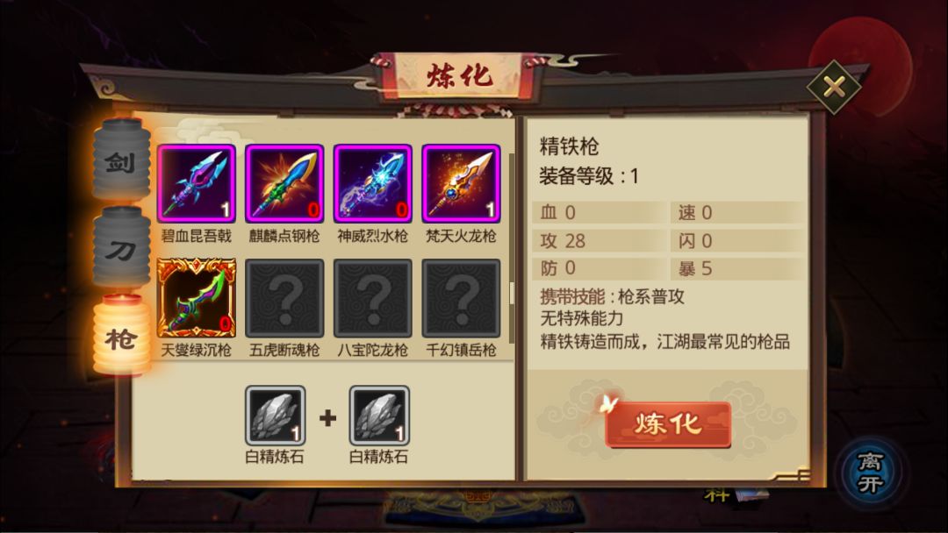Open the 枪 lantern tab
The width and height of the screenshot is (948, 533).
[x=121, y=335]
